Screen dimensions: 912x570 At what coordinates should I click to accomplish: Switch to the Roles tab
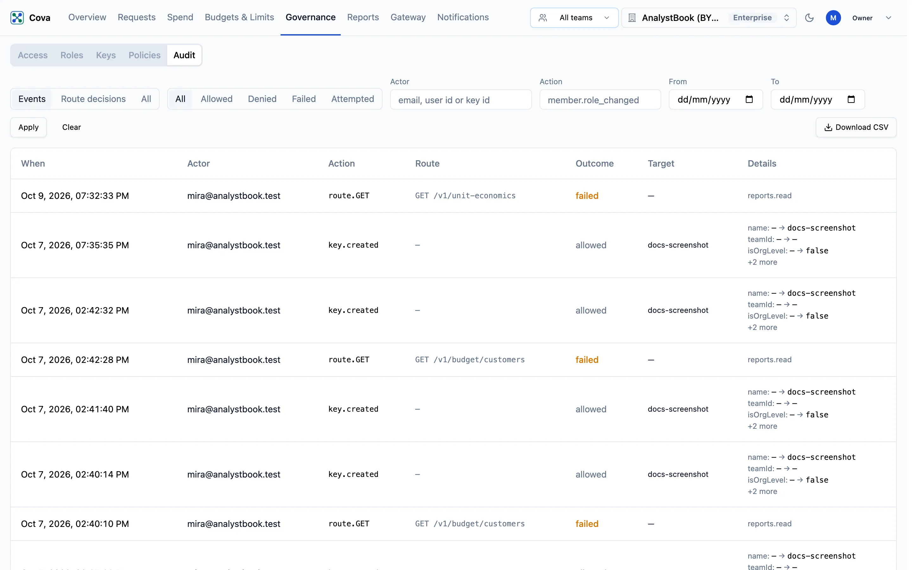point(72,55)
